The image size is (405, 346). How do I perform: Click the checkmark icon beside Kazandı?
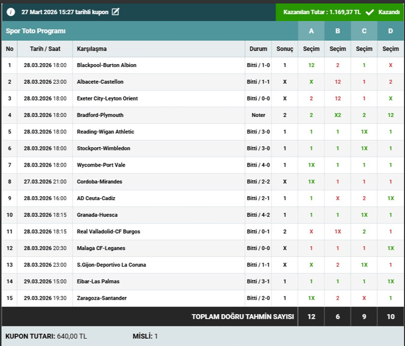[x=369, y=12]
